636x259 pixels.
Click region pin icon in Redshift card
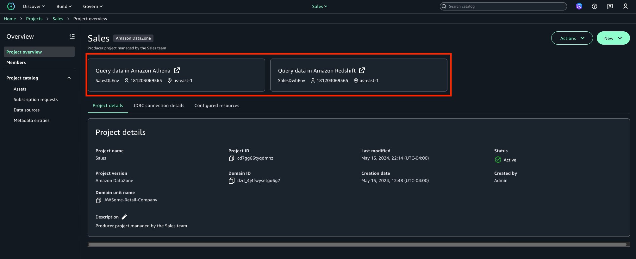tap(356, 80)
